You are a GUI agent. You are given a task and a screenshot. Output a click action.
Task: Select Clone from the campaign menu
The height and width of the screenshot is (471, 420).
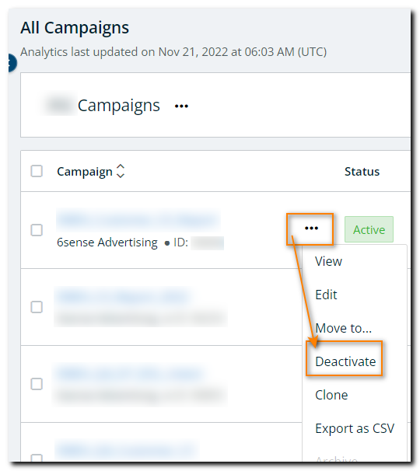coord(331,395)
